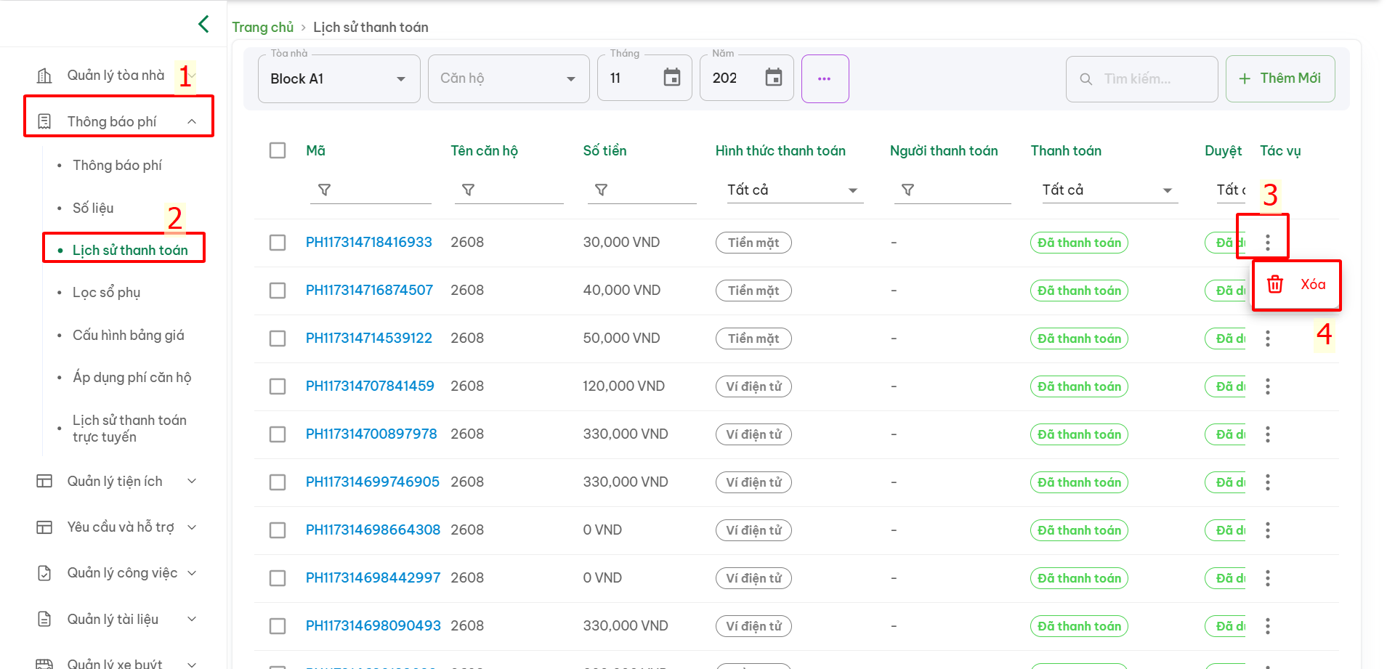
Task: Open Hình thức thanh toán Tất cả filter
Action: (x=795, y=190)
